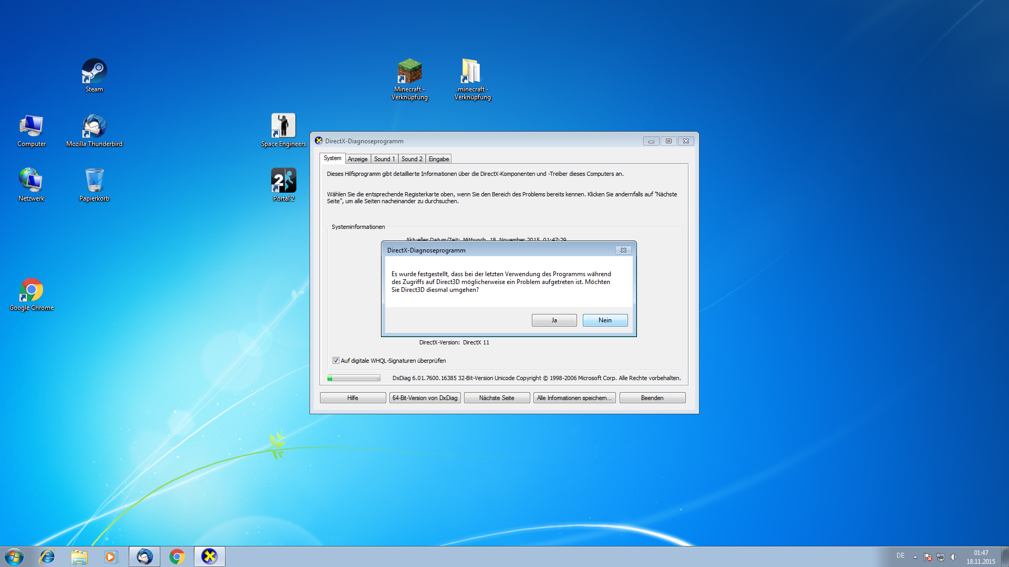Click Ja to bypass Direct3D
This screenshot has height=567, width=1009.
click(x=554, y=320)
